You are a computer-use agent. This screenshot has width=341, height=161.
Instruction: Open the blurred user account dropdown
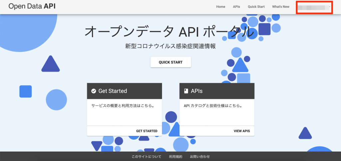(314, 7)
